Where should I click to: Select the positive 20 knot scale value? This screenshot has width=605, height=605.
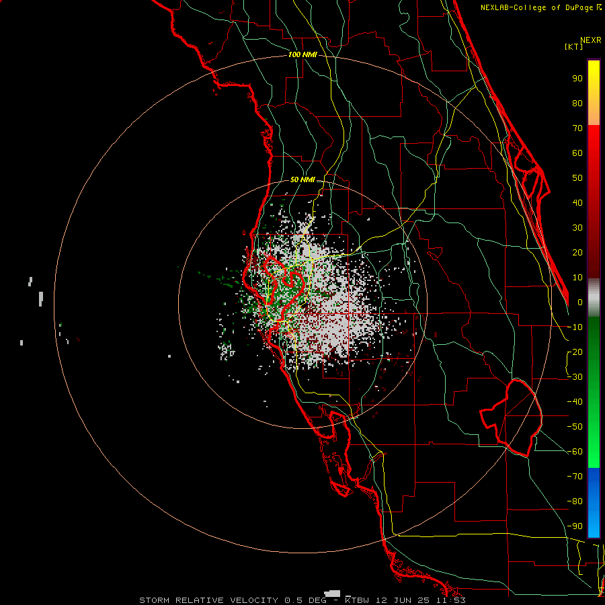point(577,253)
